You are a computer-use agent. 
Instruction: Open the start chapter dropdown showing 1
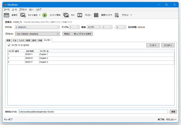[x=107, y=27]
